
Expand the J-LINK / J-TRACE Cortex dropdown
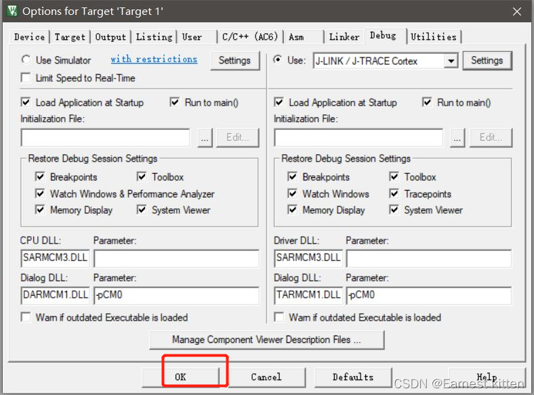click(x=451, y=61)
